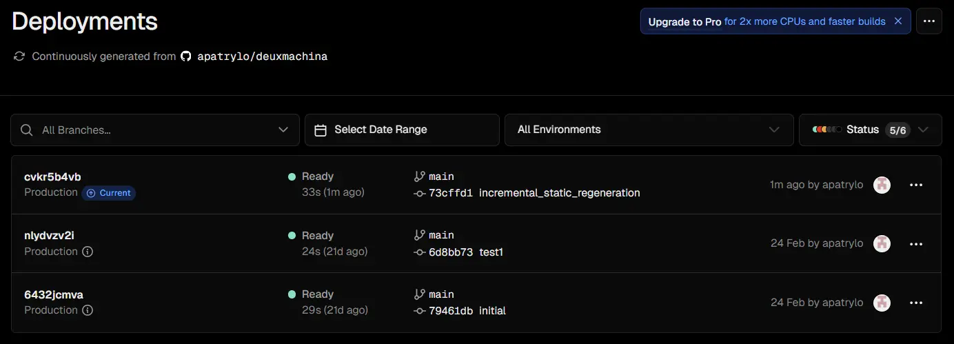Open deployment cvkr5b4vb
The width and height of the screenshot is (954, 344).
pos(52,176)
